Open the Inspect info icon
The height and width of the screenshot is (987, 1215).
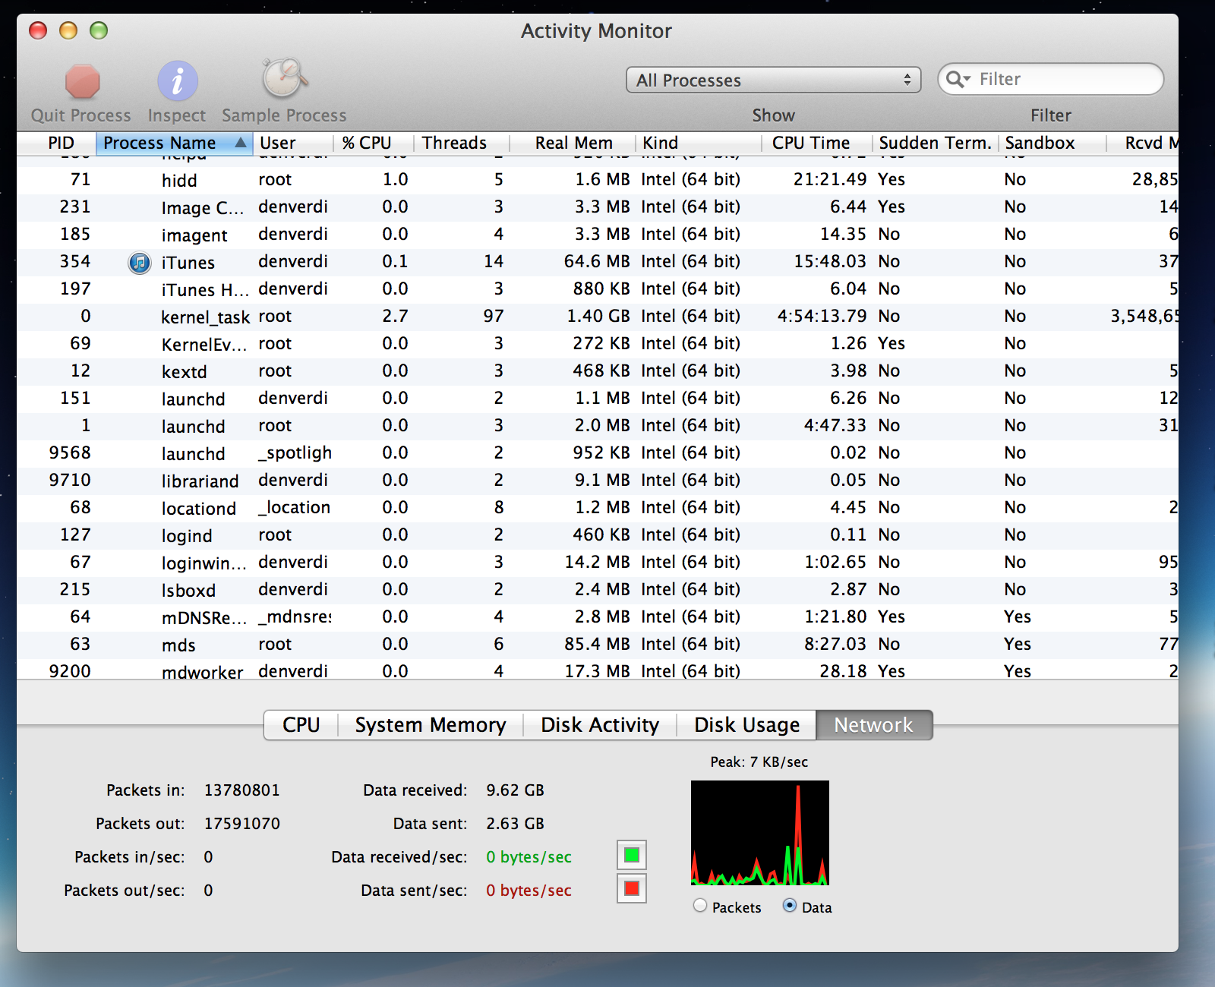(178, 81)
